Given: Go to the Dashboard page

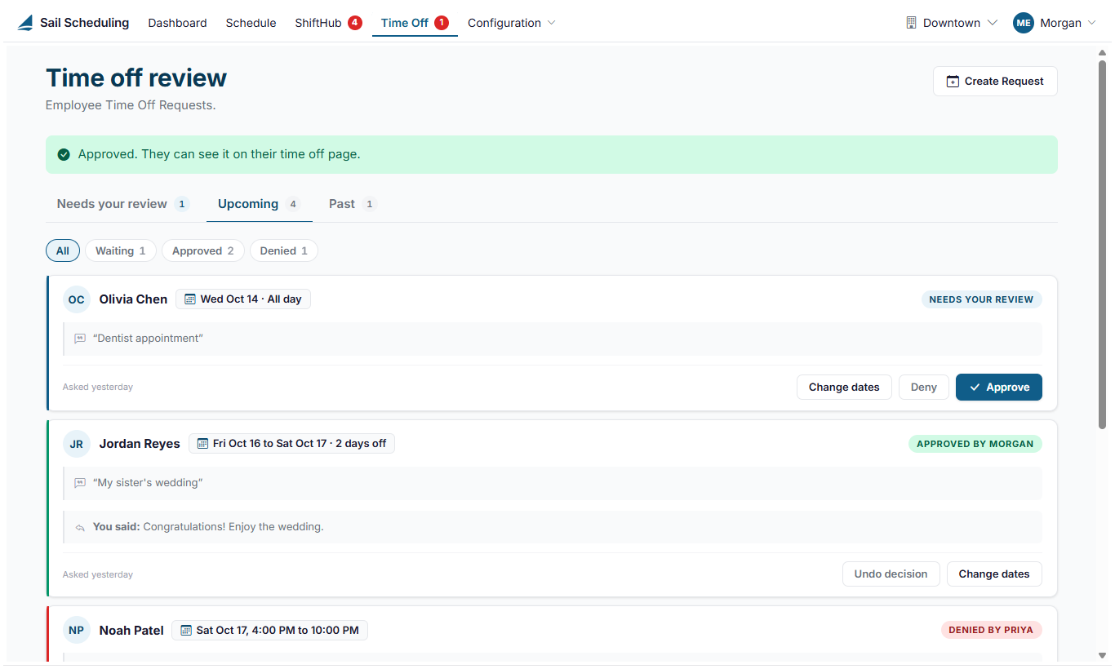Looking at the screenshot, I should click(177, 23).
